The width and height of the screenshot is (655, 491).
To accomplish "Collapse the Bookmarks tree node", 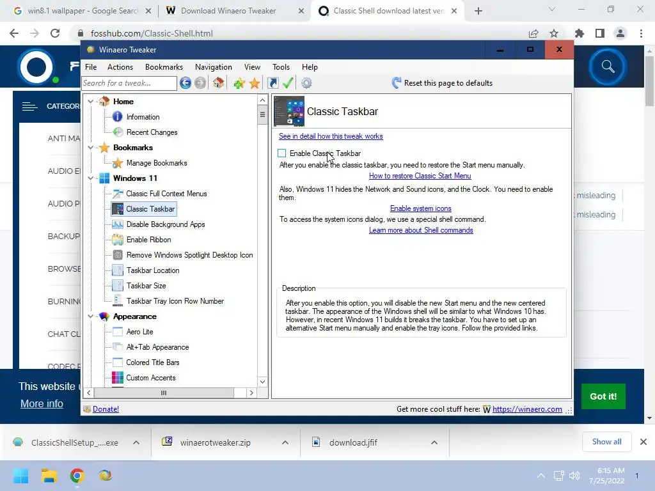I will coord(90,148).
